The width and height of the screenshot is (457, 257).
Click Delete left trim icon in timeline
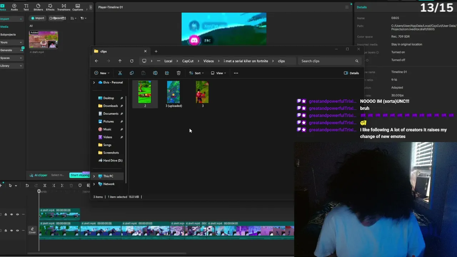pyautogui.click(x=54, y=186)
